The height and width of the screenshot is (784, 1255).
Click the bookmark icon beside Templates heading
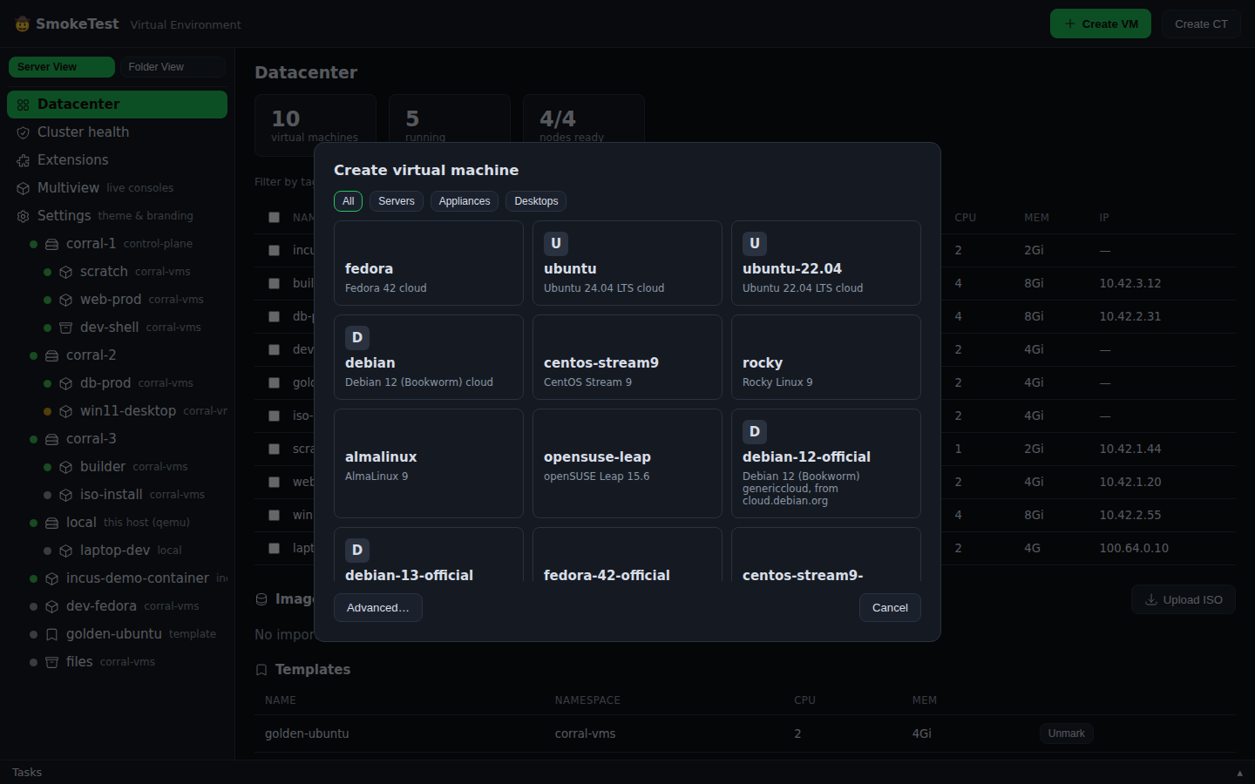pos(261,670)
